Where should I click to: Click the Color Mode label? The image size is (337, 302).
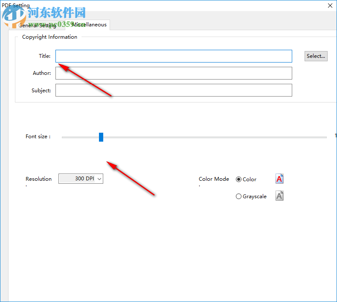tap(214, 179)
